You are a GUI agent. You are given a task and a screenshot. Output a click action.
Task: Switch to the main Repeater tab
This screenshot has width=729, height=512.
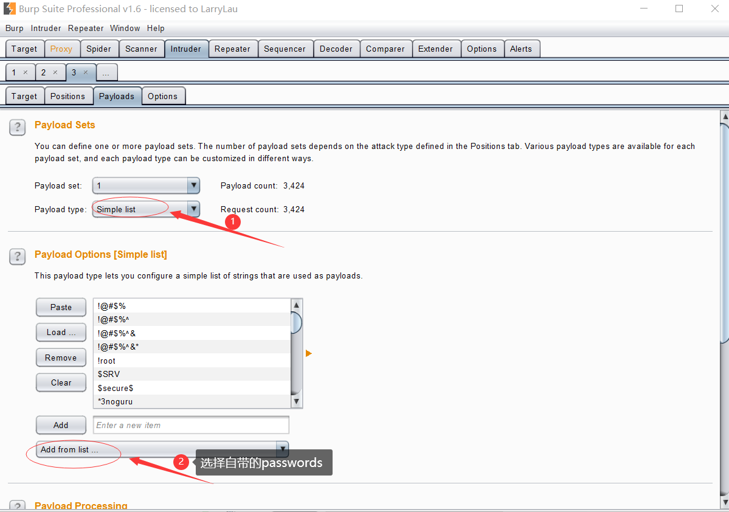point(232,49)
